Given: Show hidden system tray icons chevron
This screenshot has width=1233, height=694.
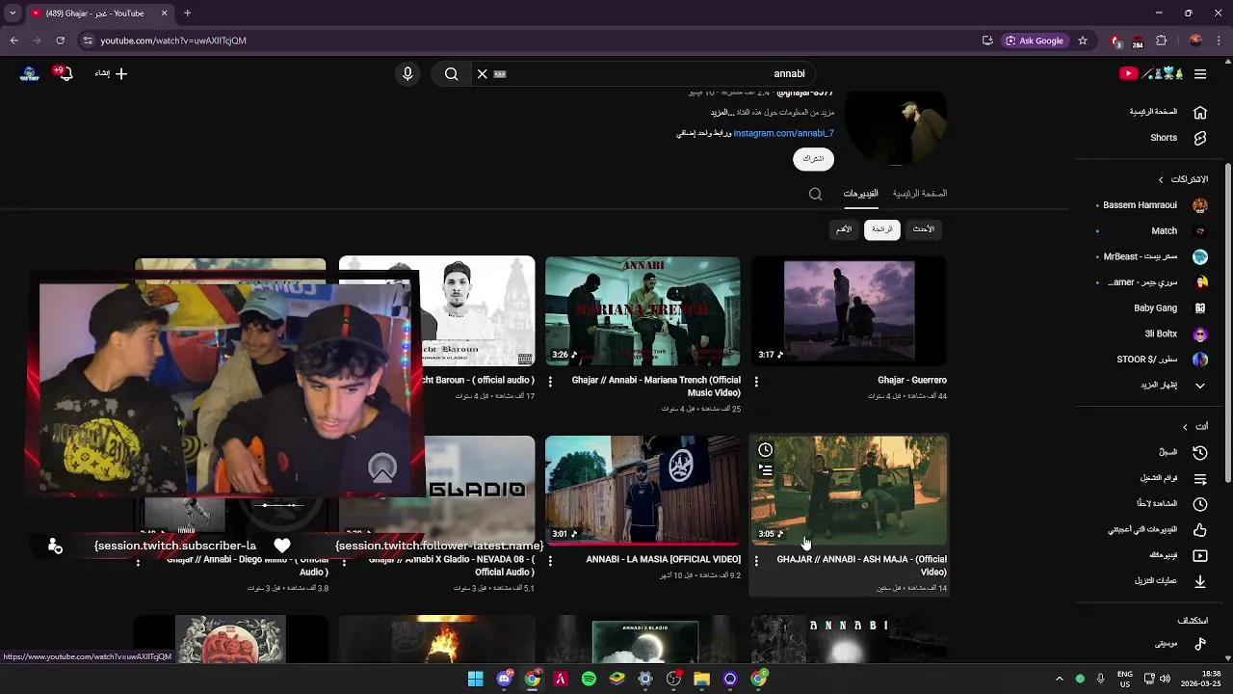Looking at the screenshot, I should [1059, 679].
